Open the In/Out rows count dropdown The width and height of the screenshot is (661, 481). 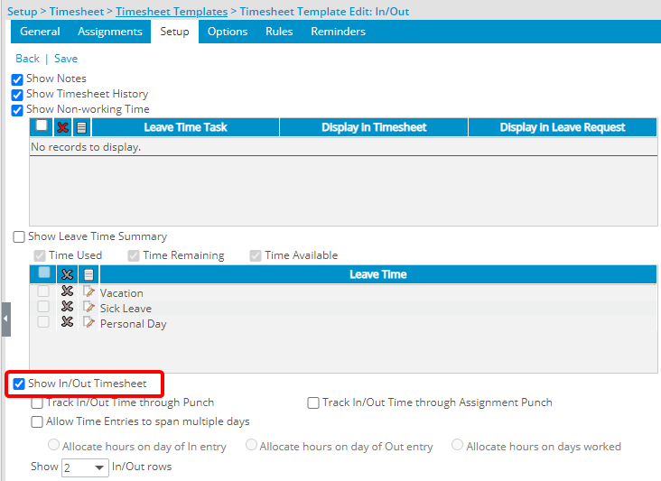[84, 467]
